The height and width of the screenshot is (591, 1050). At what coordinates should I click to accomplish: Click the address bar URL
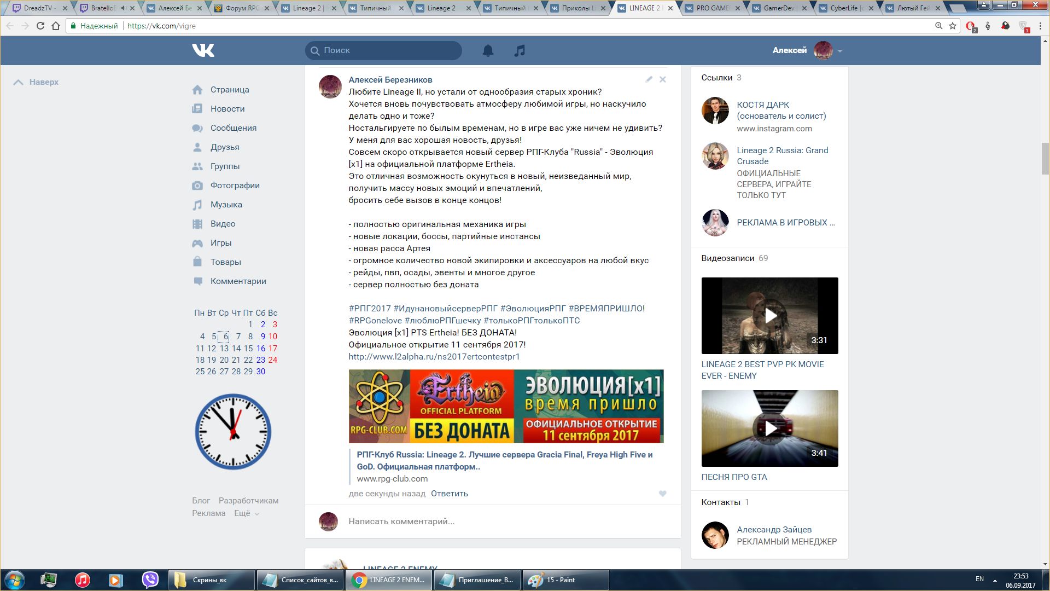tap(161, 26)
